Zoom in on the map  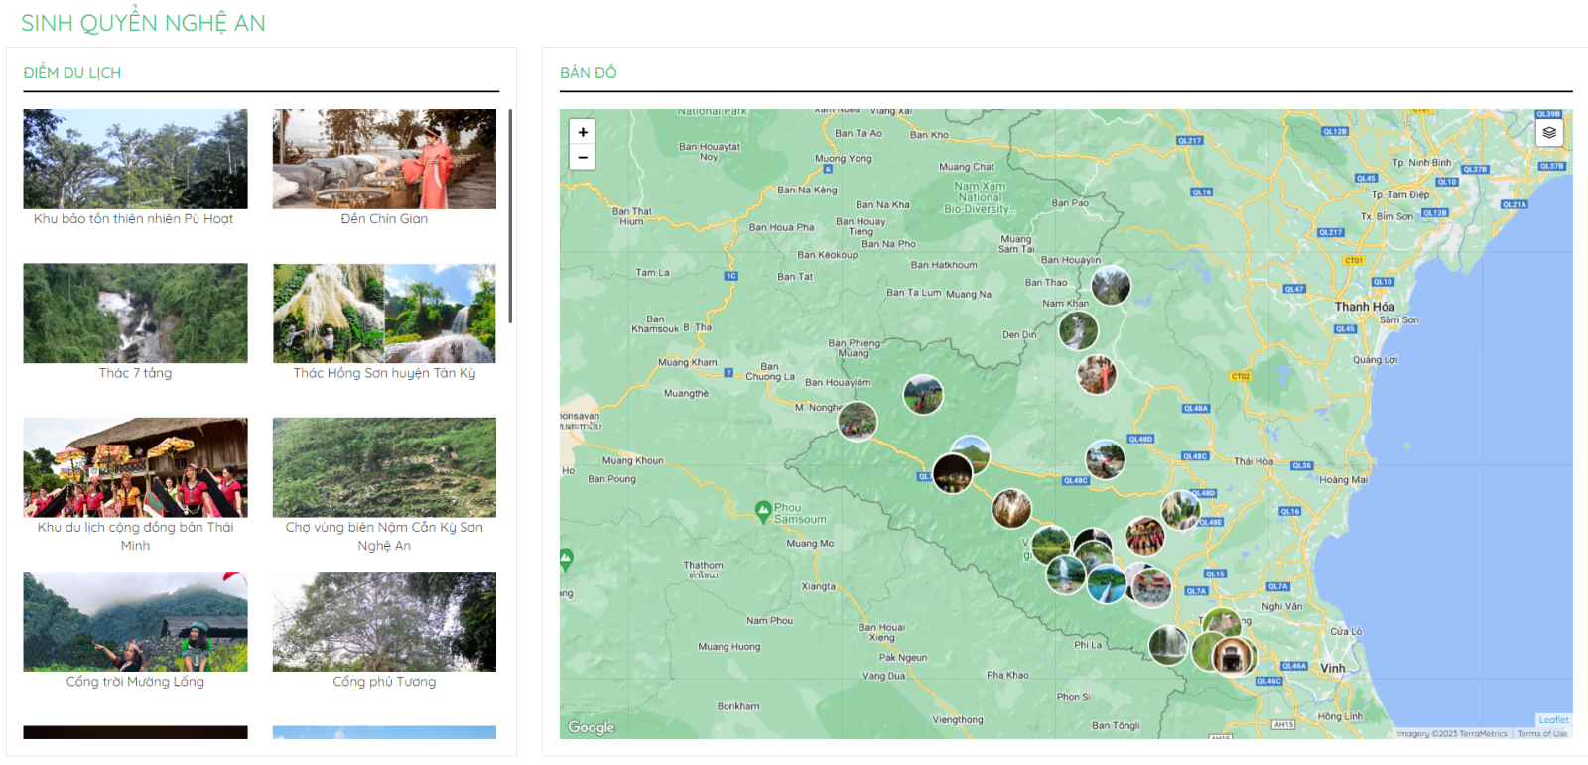pos(583,132)
